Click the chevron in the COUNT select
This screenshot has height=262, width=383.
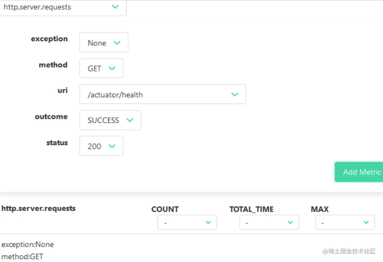[x=208, y=223]
